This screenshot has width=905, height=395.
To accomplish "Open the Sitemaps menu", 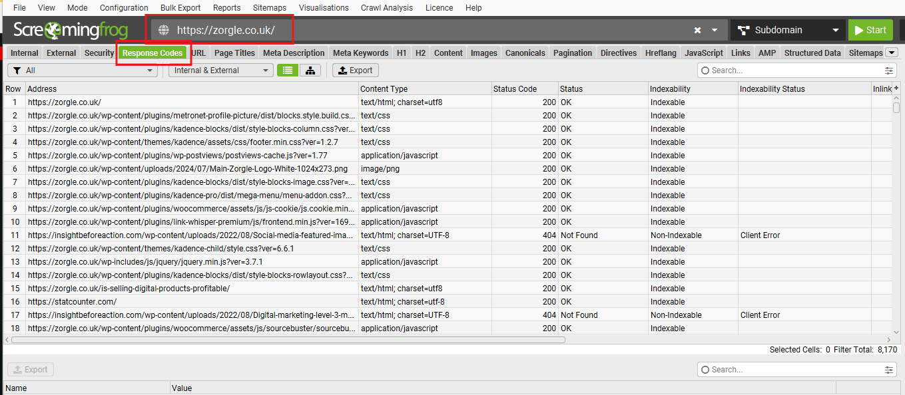I will click(x=269, y=8).
